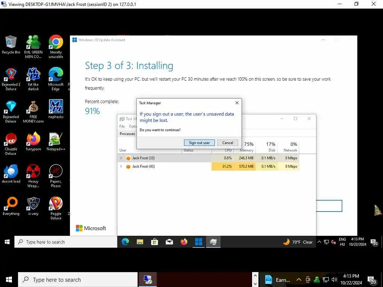This screenshot has height=287, width=383.
Task: Click the host taskbar Start button
Action: (9, 280)
